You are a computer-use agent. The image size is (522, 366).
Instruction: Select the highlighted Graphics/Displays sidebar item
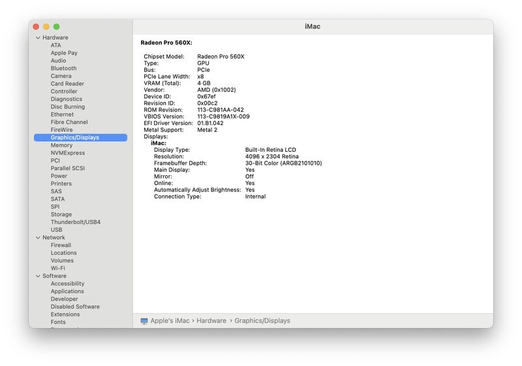tap(80, 137)
